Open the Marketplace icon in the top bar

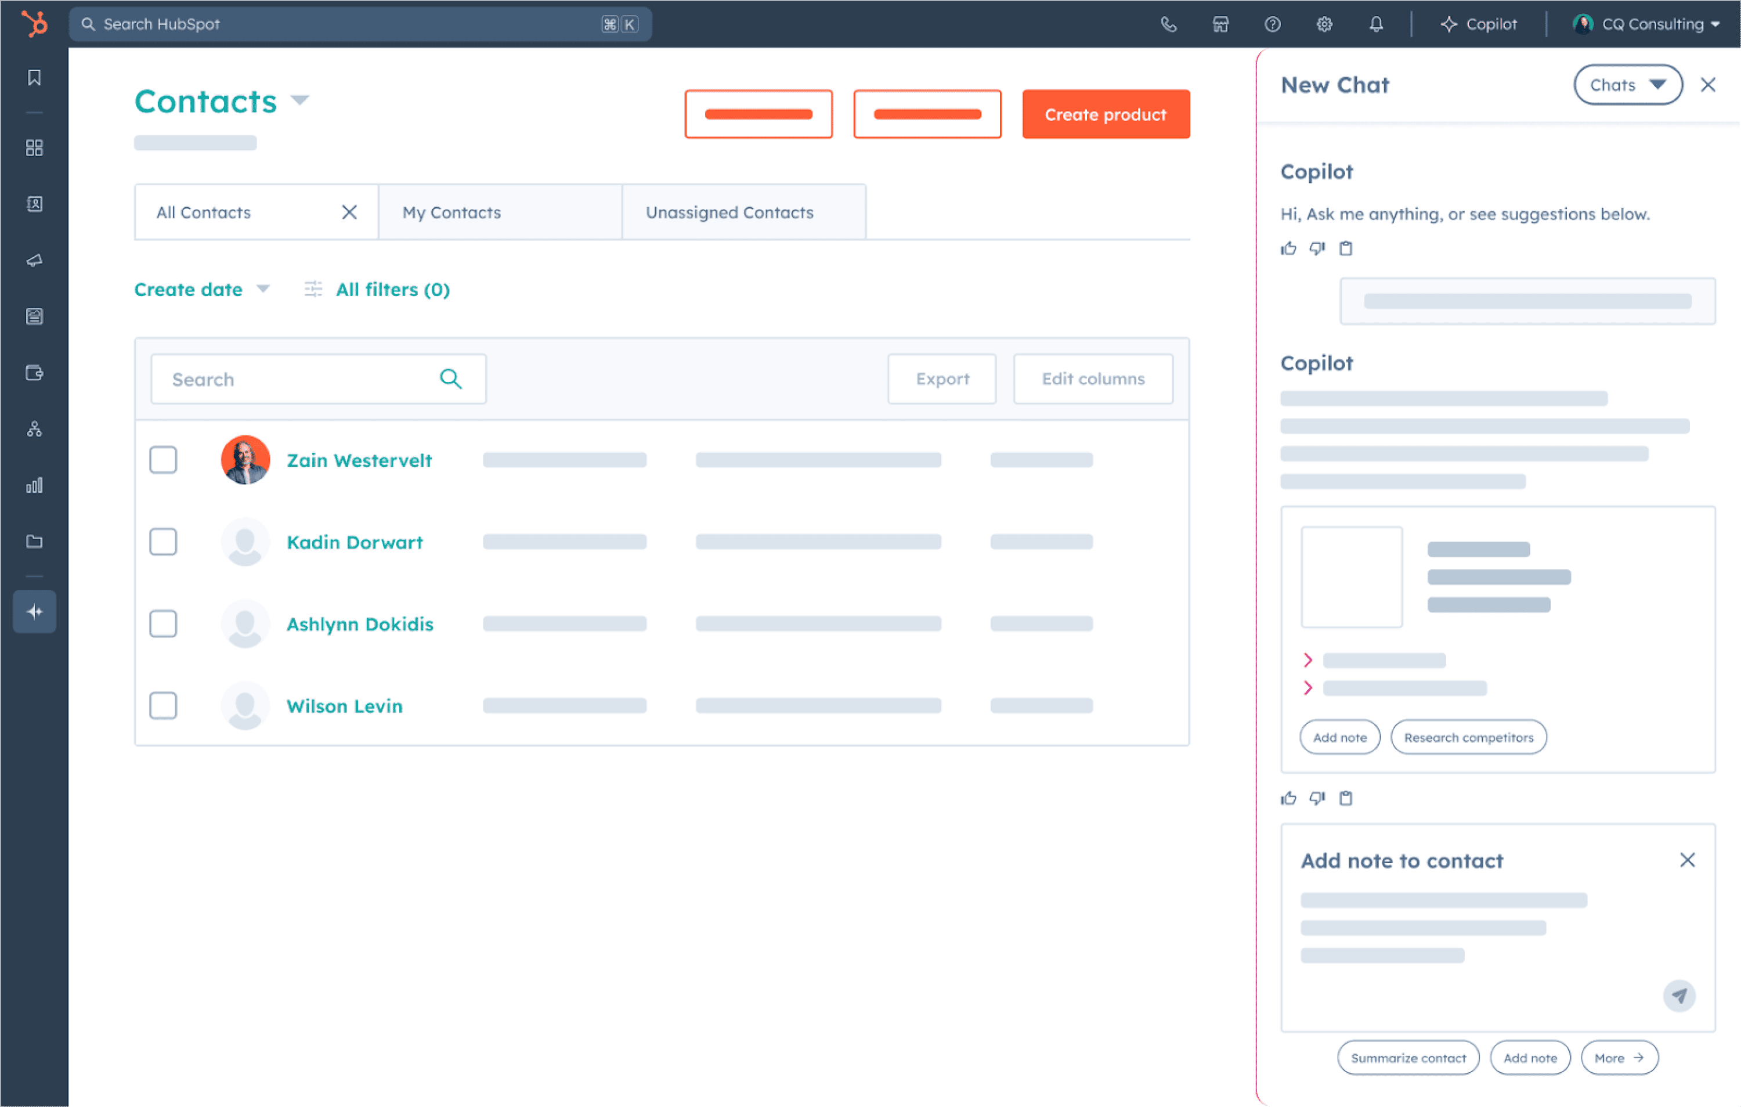point(1220,24)
